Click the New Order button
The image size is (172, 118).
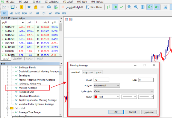tap(94, 7)
